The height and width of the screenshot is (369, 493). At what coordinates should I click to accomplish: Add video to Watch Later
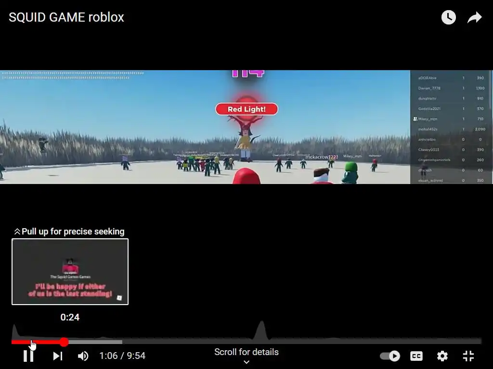coord(448,17)
